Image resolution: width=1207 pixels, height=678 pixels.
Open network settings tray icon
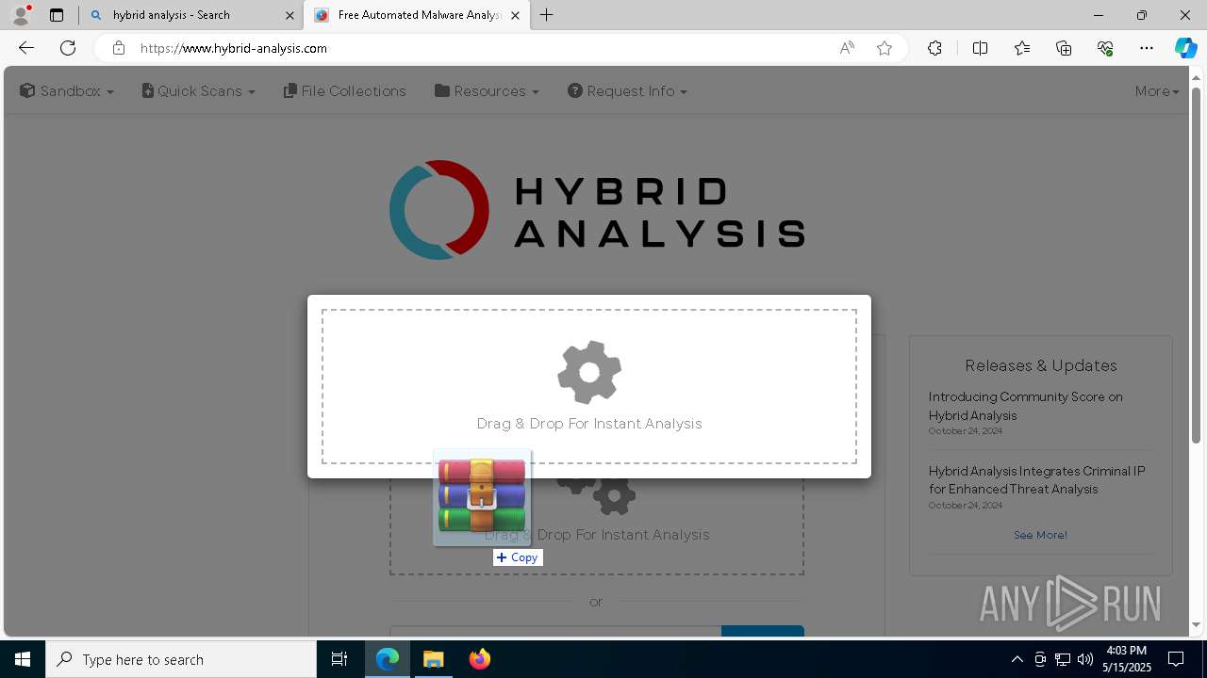tap(1062, 659)
